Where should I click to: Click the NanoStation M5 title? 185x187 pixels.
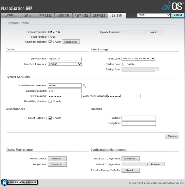pyautogui.click(x=17, y=8)
